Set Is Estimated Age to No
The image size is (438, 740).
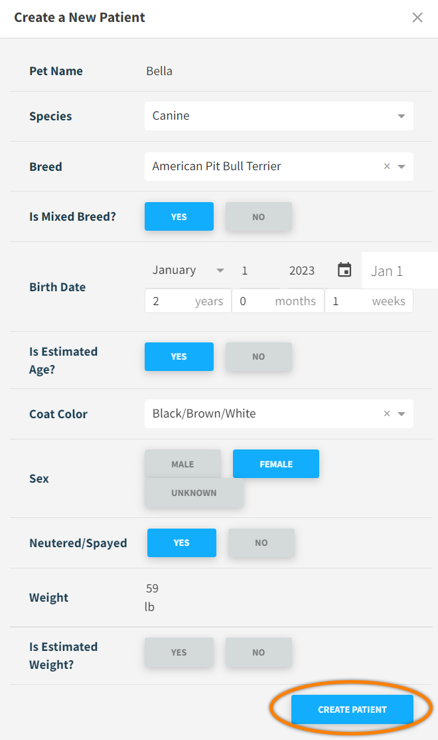pos(258,356)
